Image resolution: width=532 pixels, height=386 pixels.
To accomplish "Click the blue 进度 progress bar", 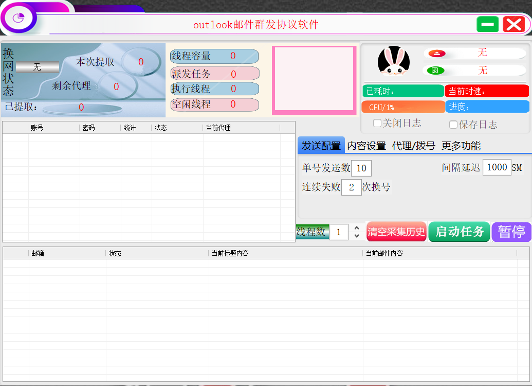I will click(487, 107).
